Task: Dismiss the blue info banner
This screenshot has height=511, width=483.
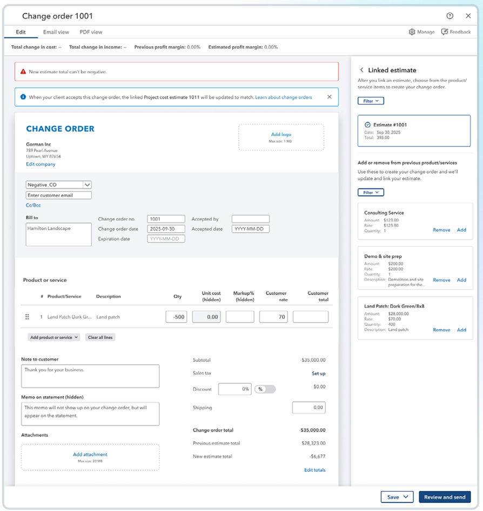Action: [x=330, y=97]
